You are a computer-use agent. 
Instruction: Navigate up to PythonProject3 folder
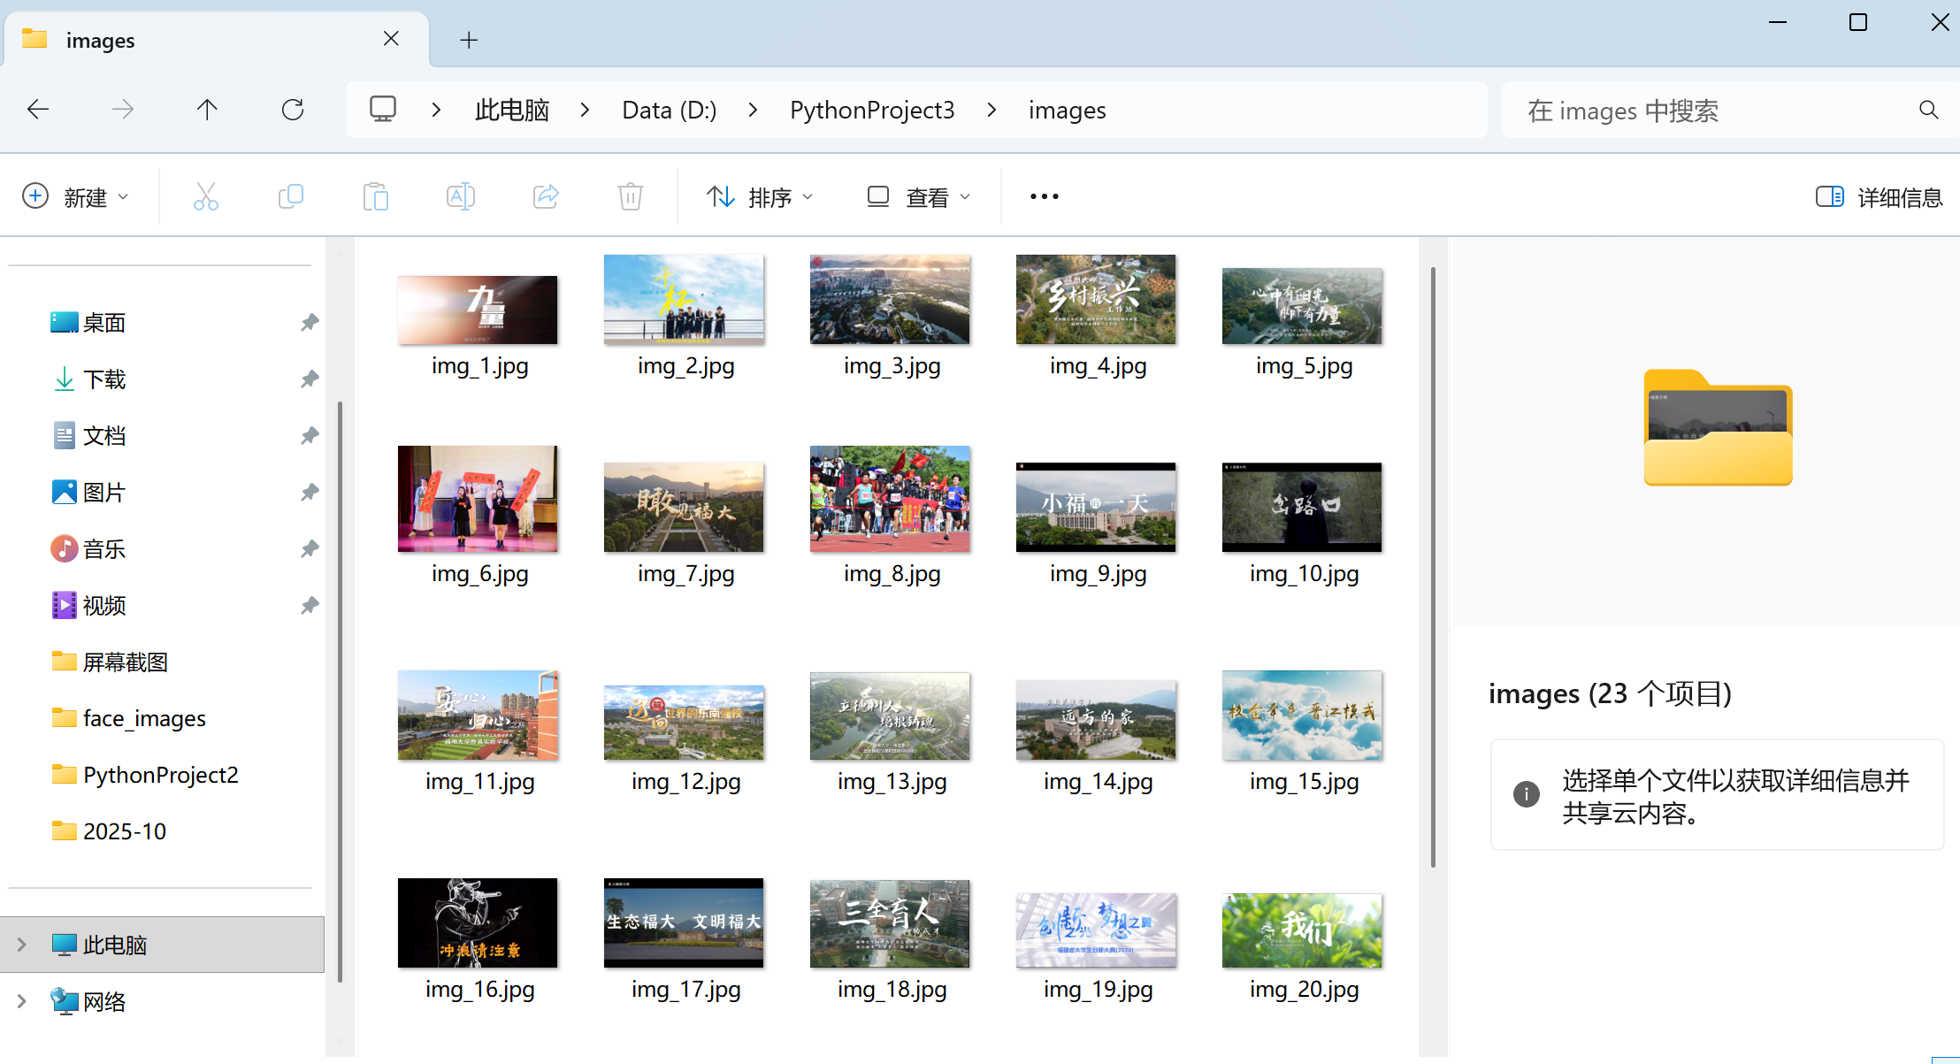pyautogui.click(x=207, y=109)
